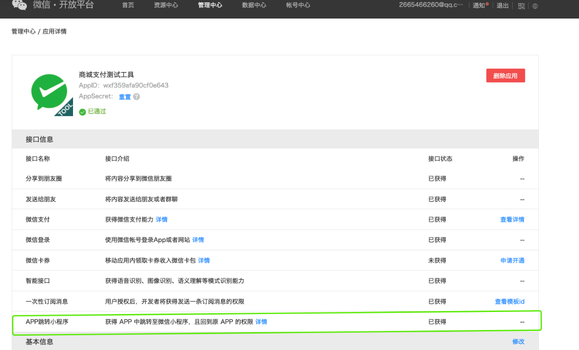Open 详情 link in 微信卡券 row

click(204, 261)
